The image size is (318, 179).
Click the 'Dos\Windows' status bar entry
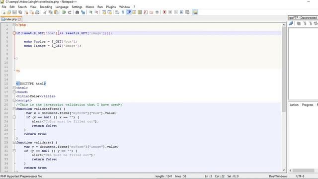pos(278,176)
